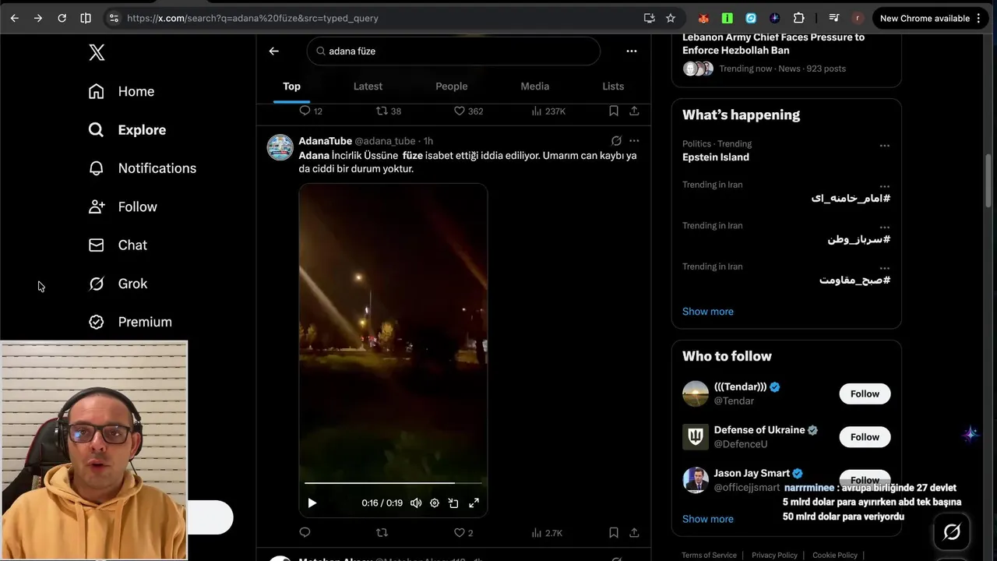
Task: Open the Chrome extensions puzzle icon
Action: 798,18
